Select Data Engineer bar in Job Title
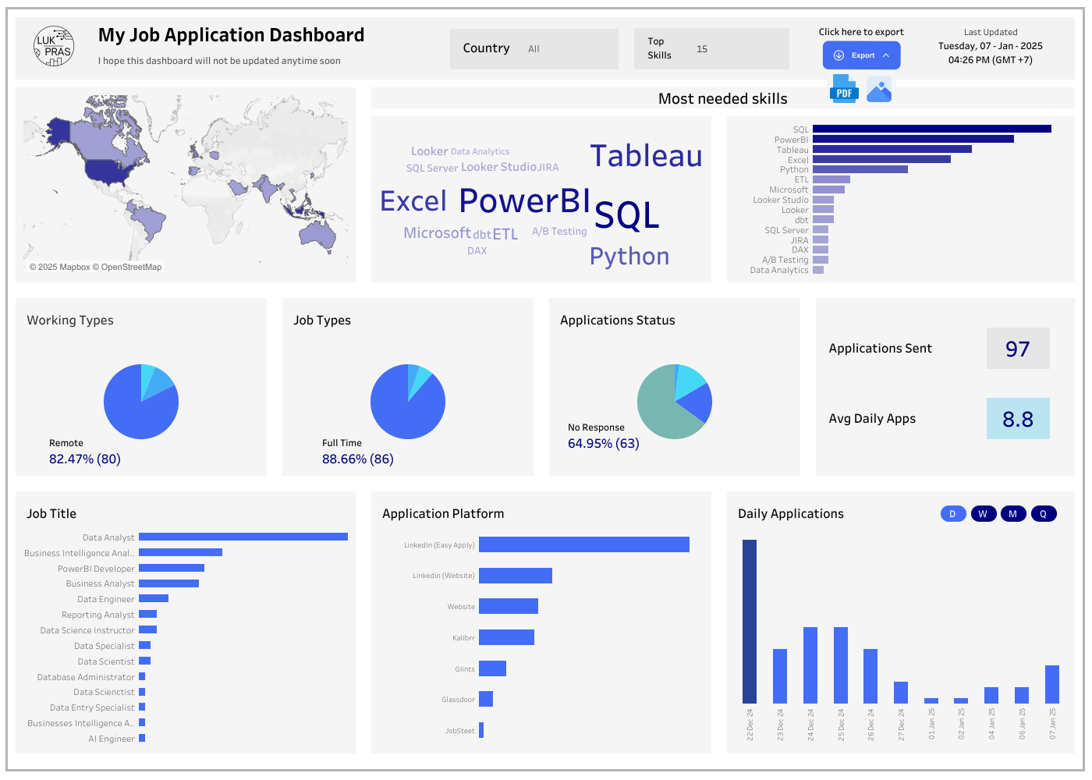 (x=154, y=598)
